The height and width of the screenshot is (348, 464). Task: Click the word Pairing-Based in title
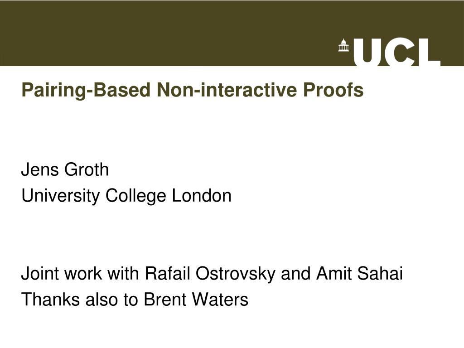click(x=86, y=90)
